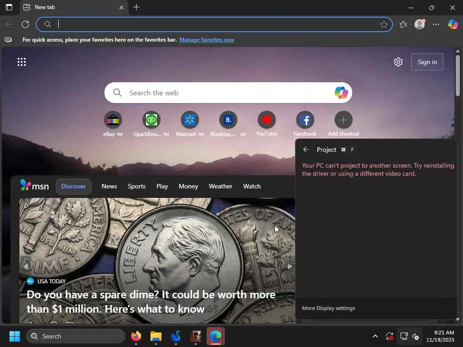Click the page vertical scrollbar thumb
463x347 pixels.
point(458,75)
